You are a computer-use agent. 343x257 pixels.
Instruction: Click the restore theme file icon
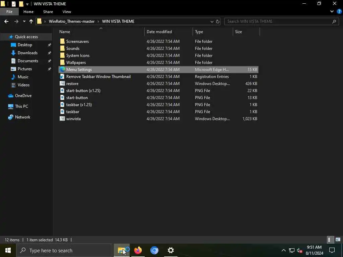(x=62, y=83)
